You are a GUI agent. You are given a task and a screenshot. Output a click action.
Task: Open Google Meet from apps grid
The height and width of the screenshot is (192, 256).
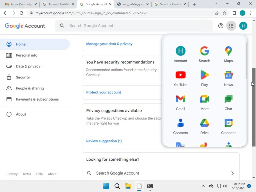point(204,102)
